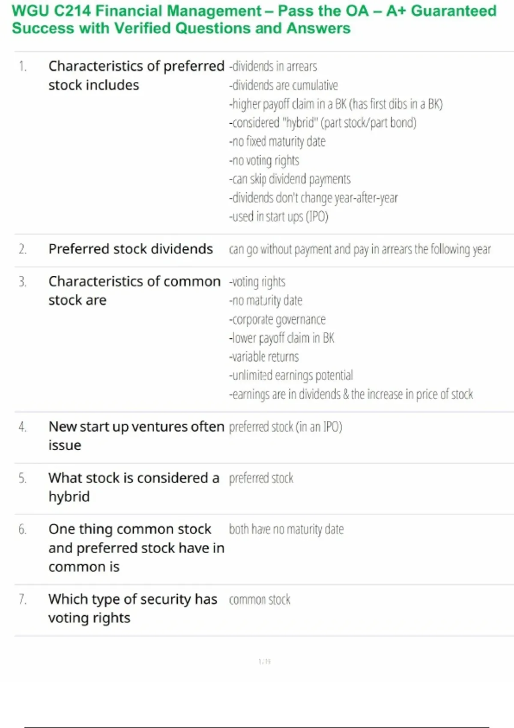
Task: Click answer 'both have no maturity date'
Action: click(x=286, y=529)
